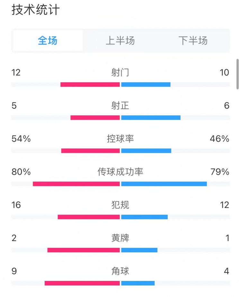Screen dimensions: 241x297
Task: Click the 黄牌 count of 1
Action: point(227,238)
